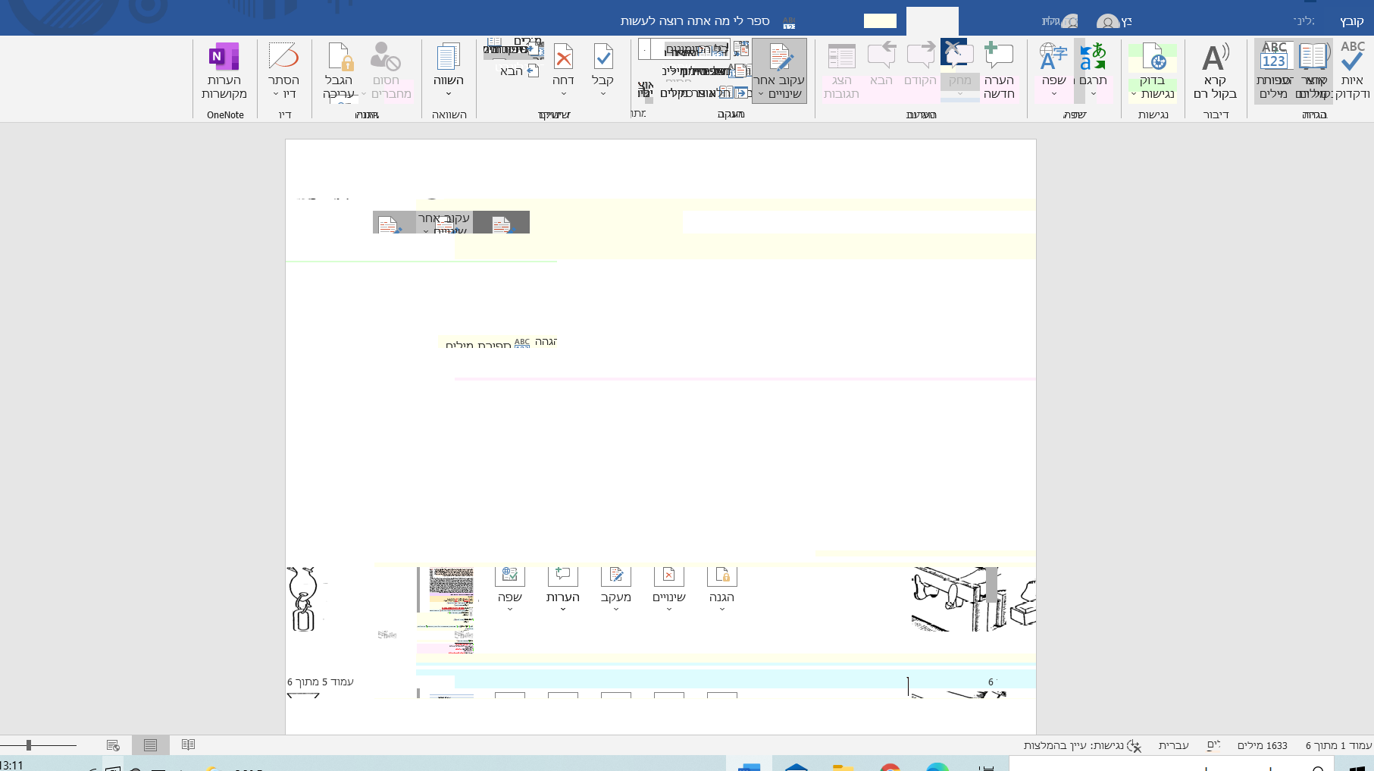Click page indicator עמוד 1 מתוך 6
This screenshot has height=771, width=1374.
pos(1338,745)
